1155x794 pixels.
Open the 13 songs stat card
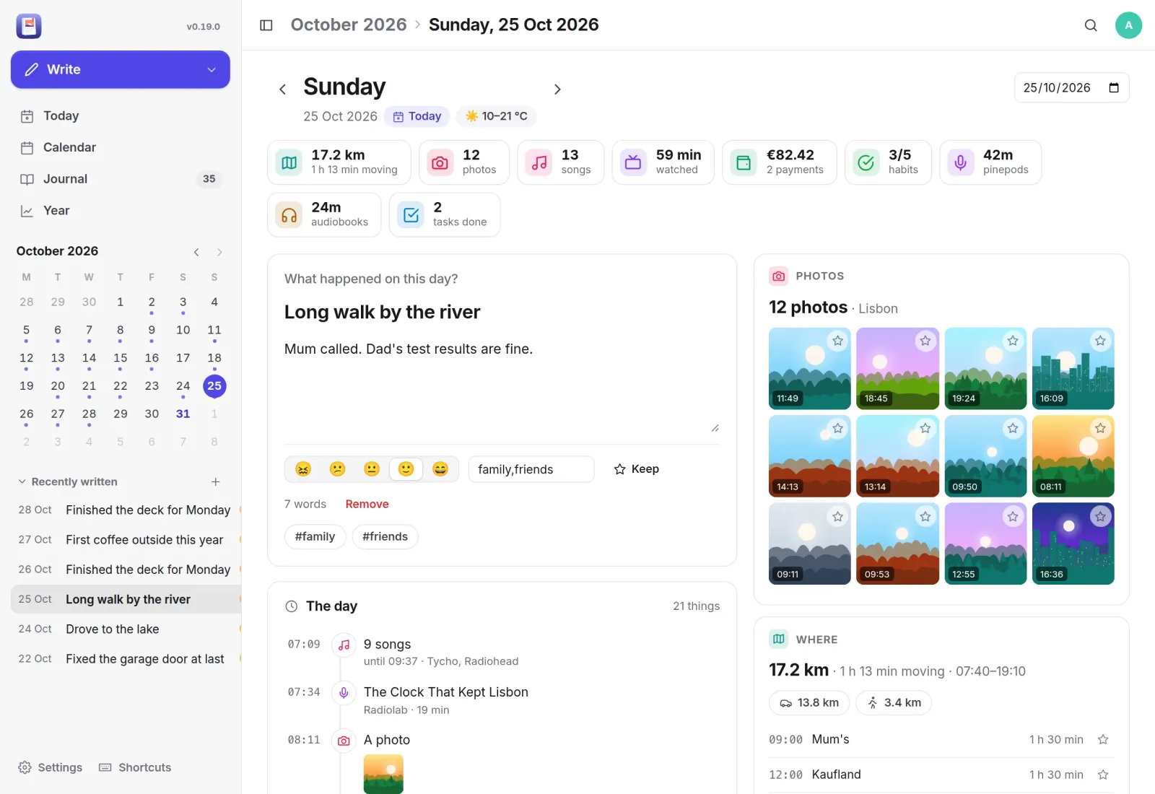pyautogui.click(x=561, y=162)
